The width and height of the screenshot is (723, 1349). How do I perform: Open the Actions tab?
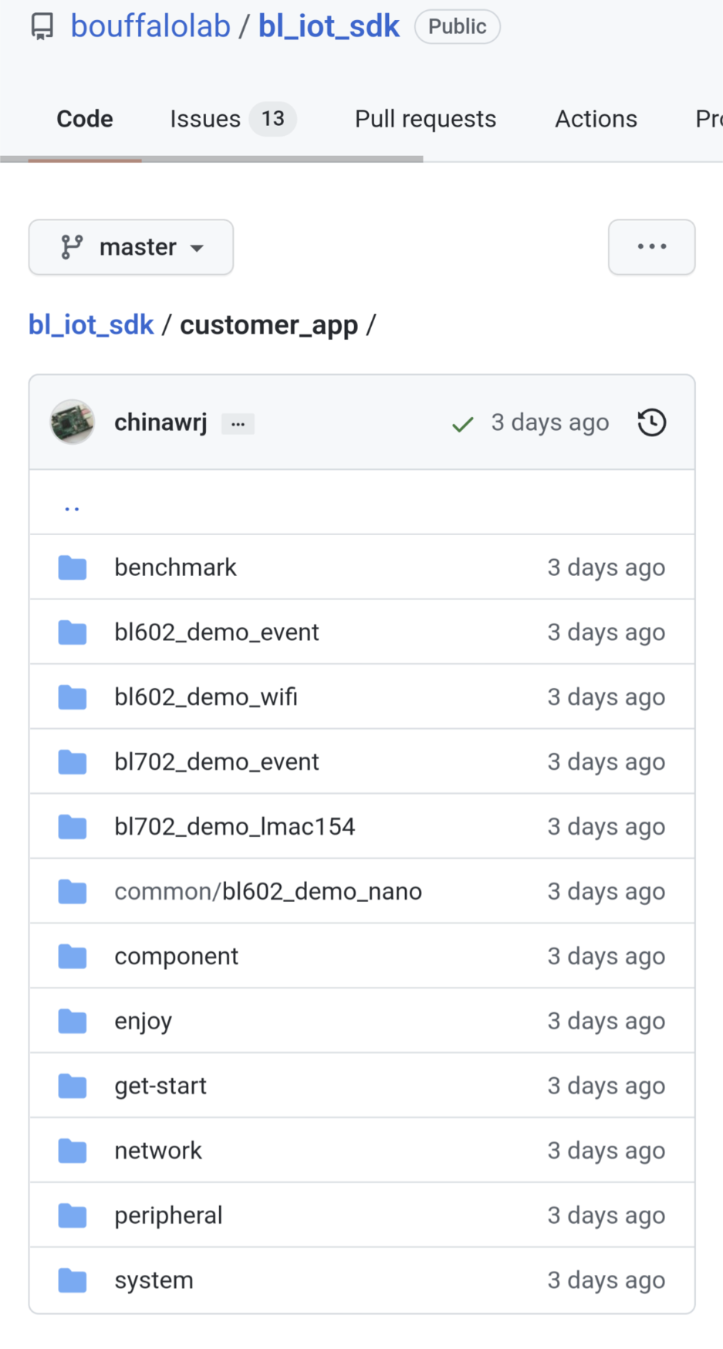pos(596,119)
